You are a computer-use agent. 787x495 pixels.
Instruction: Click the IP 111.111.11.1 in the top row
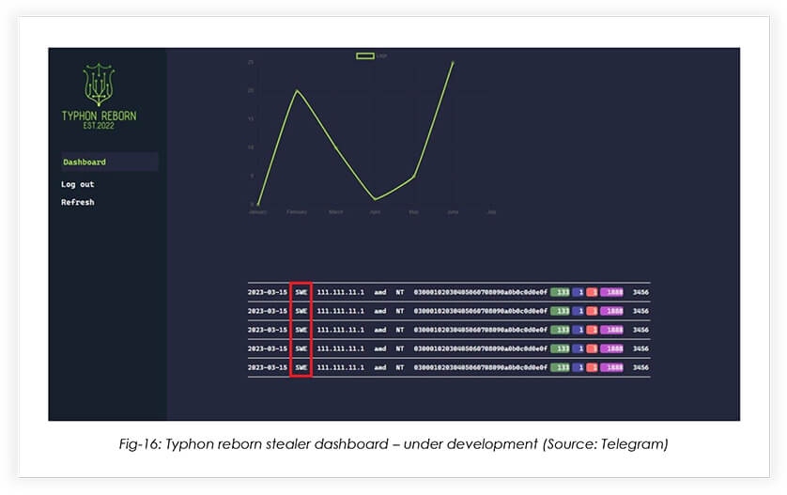(340, 292)
